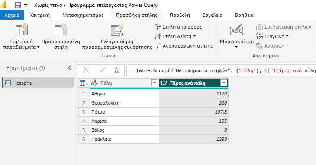Add a Στήλη υπό όρους conditional column
The image size is (316, 165).
(178, 27)
